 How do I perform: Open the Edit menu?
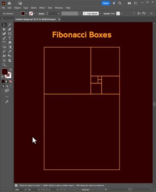10,8
